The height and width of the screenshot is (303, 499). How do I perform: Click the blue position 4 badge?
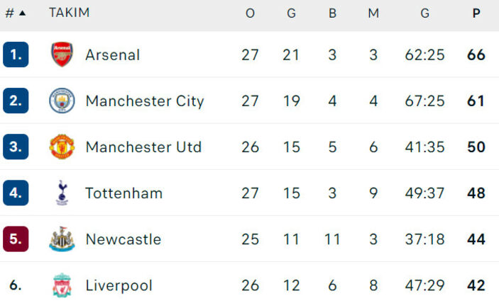[x=16, y=193]
